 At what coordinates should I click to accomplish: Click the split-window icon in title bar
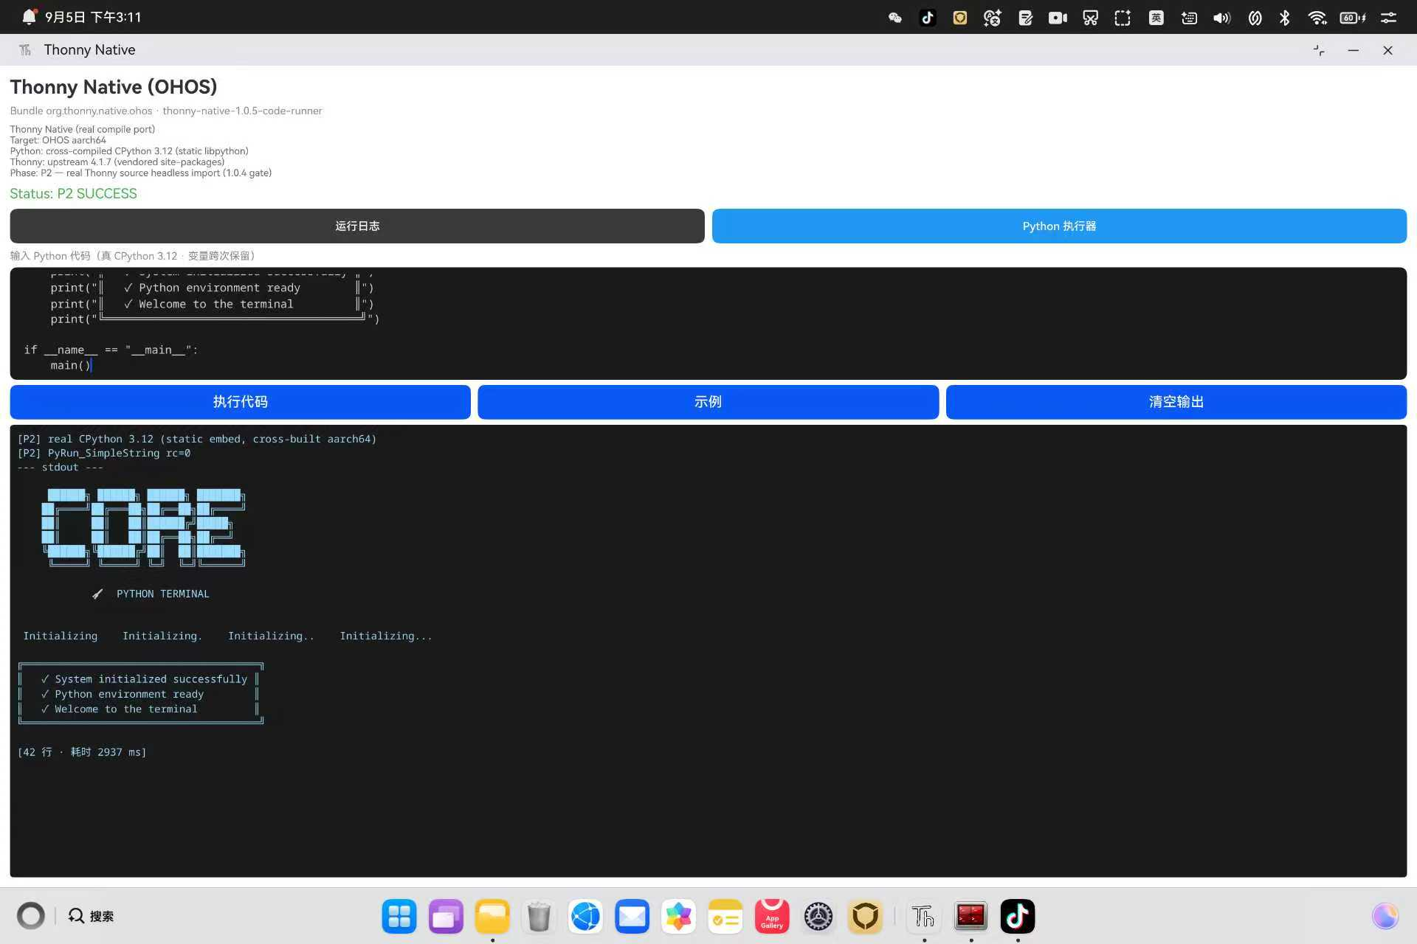pyautogui.click(x=1319, y=50)
